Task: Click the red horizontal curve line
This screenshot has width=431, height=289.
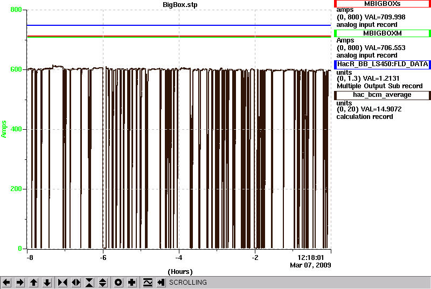Action: (x=179, y=36)
